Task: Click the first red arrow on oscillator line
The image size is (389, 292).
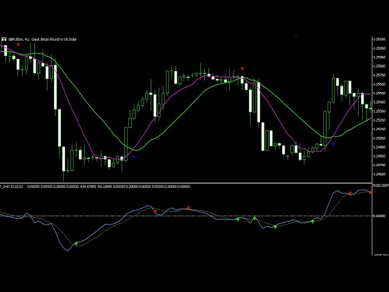Action: (155, 211)
